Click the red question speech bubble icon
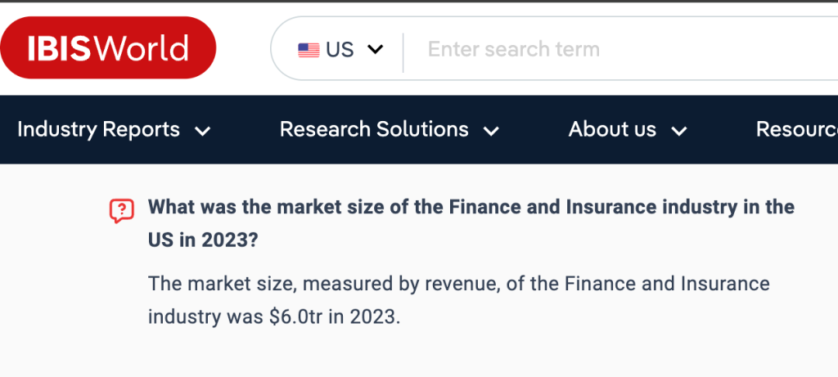This screenshot has width=838, height=377. [x=121, y=211]
